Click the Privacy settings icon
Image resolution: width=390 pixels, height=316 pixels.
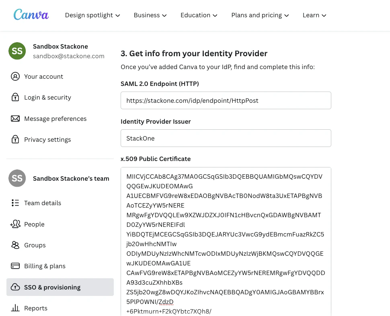[15, 139]
